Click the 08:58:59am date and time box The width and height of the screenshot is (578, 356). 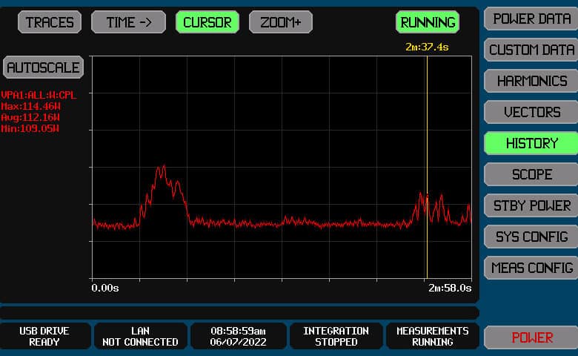click(x=238, y=336)
